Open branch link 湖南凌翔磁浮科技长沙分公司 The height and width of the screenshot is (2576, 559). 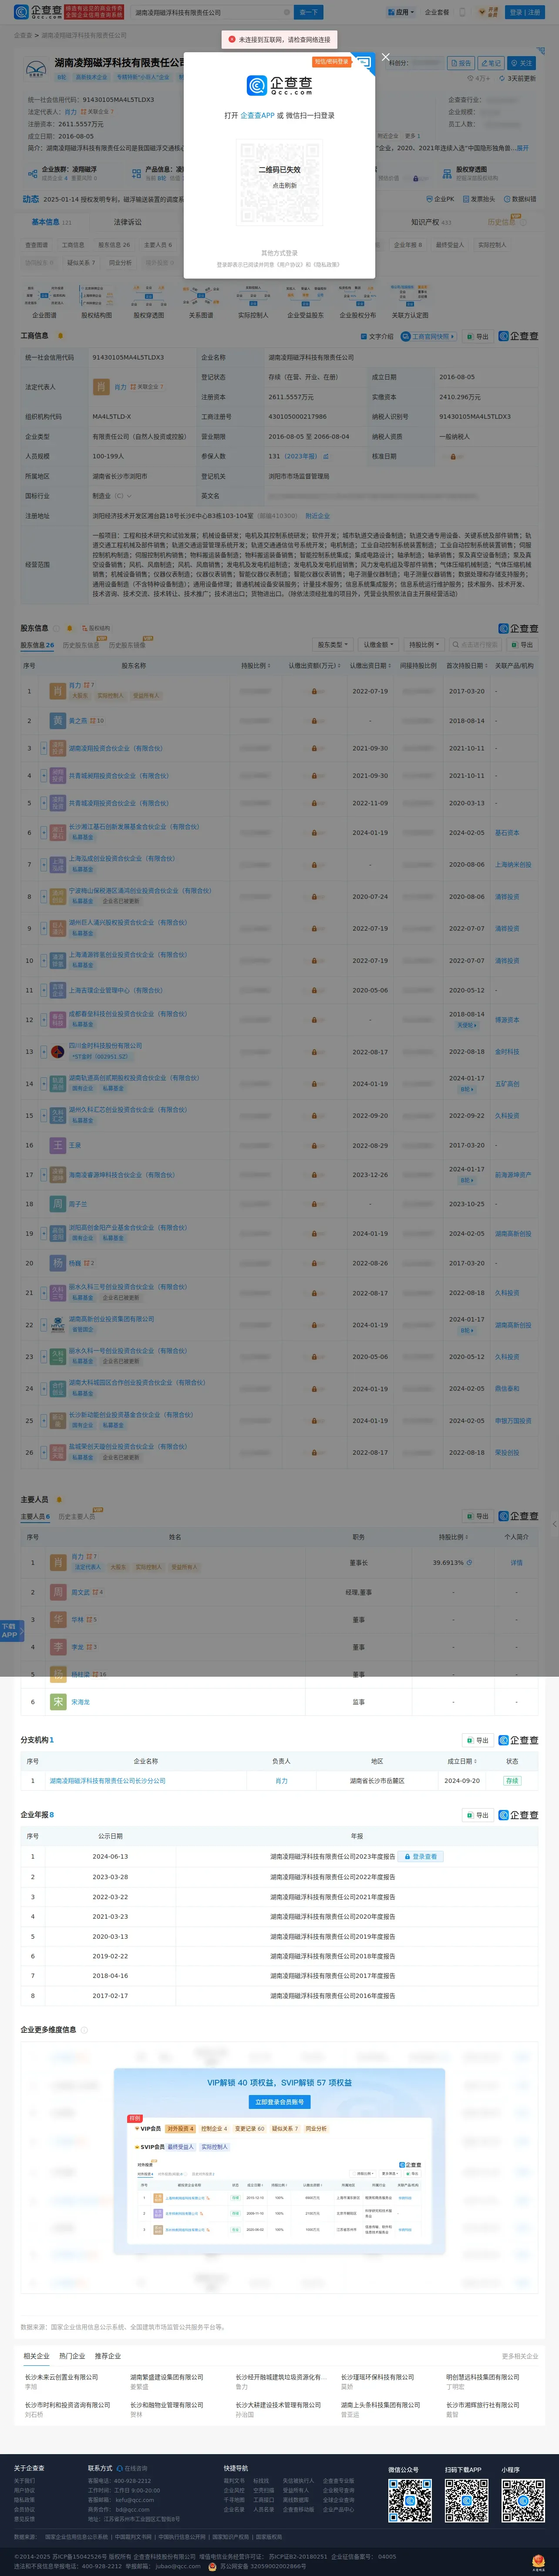(x=108, y=1781)
